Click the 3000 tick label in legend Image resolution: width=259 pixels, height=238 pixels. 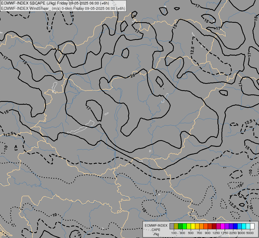tap(242, 233)
